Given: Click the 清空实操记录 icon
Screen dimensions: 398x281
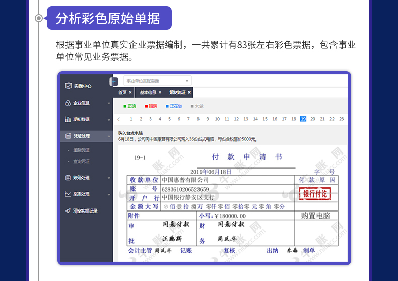Looking at the screenshot, I should 68,210.
